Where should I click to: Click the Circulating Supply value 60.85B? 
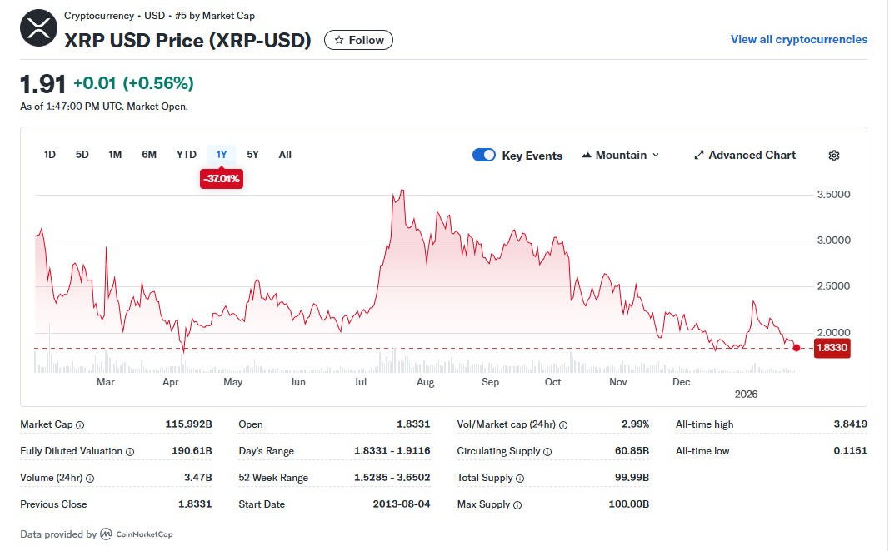(632, 451)
